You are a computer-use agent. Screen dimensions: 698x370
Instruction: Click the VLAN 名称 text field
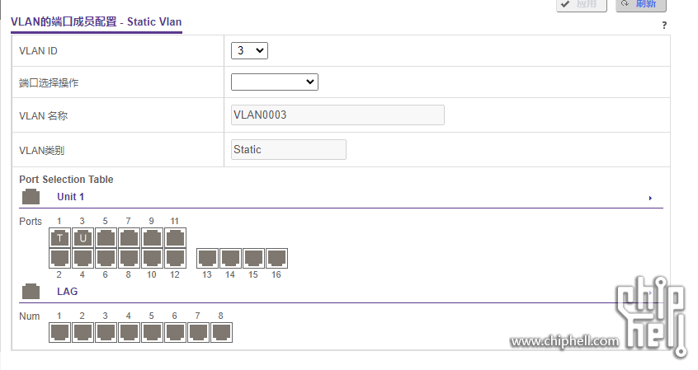(x=337, y=115)
